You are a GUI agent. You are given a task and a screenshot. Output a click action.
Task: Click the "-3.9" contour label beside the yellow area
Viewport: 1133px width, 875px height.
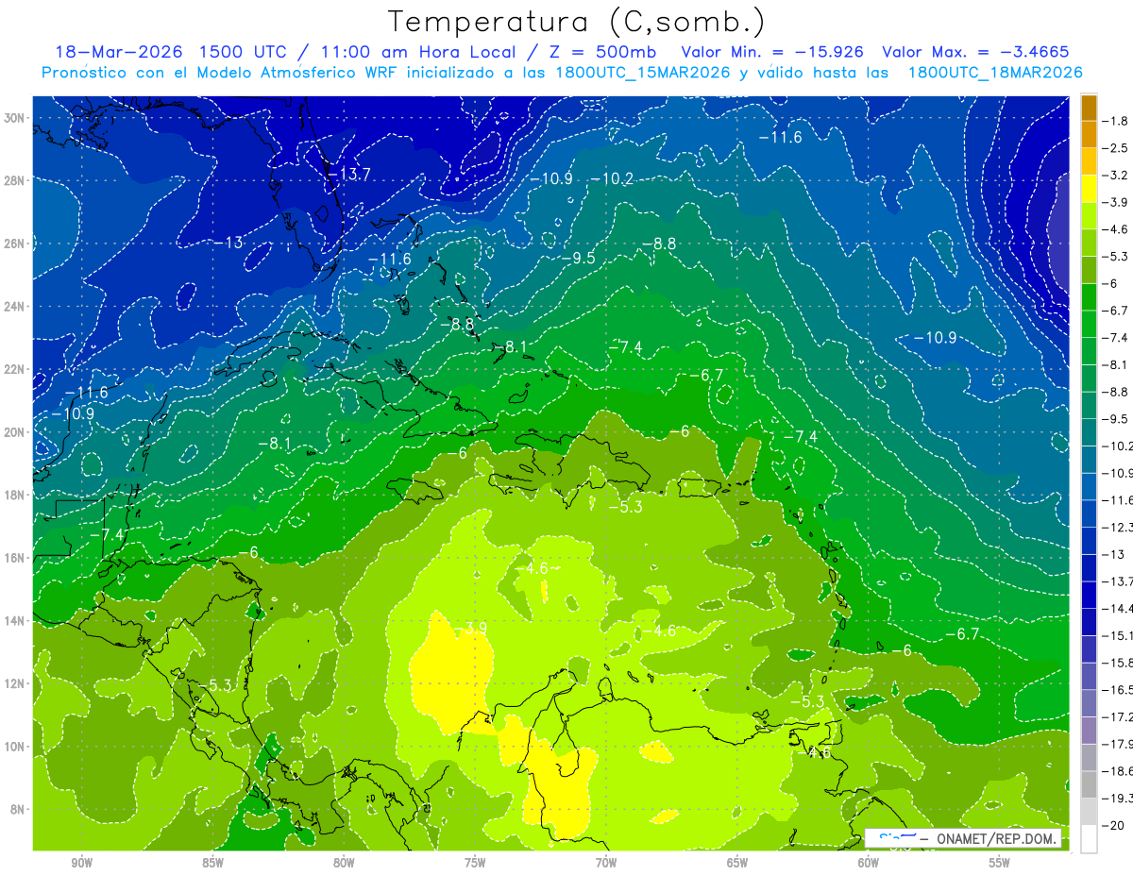point(470,628)
